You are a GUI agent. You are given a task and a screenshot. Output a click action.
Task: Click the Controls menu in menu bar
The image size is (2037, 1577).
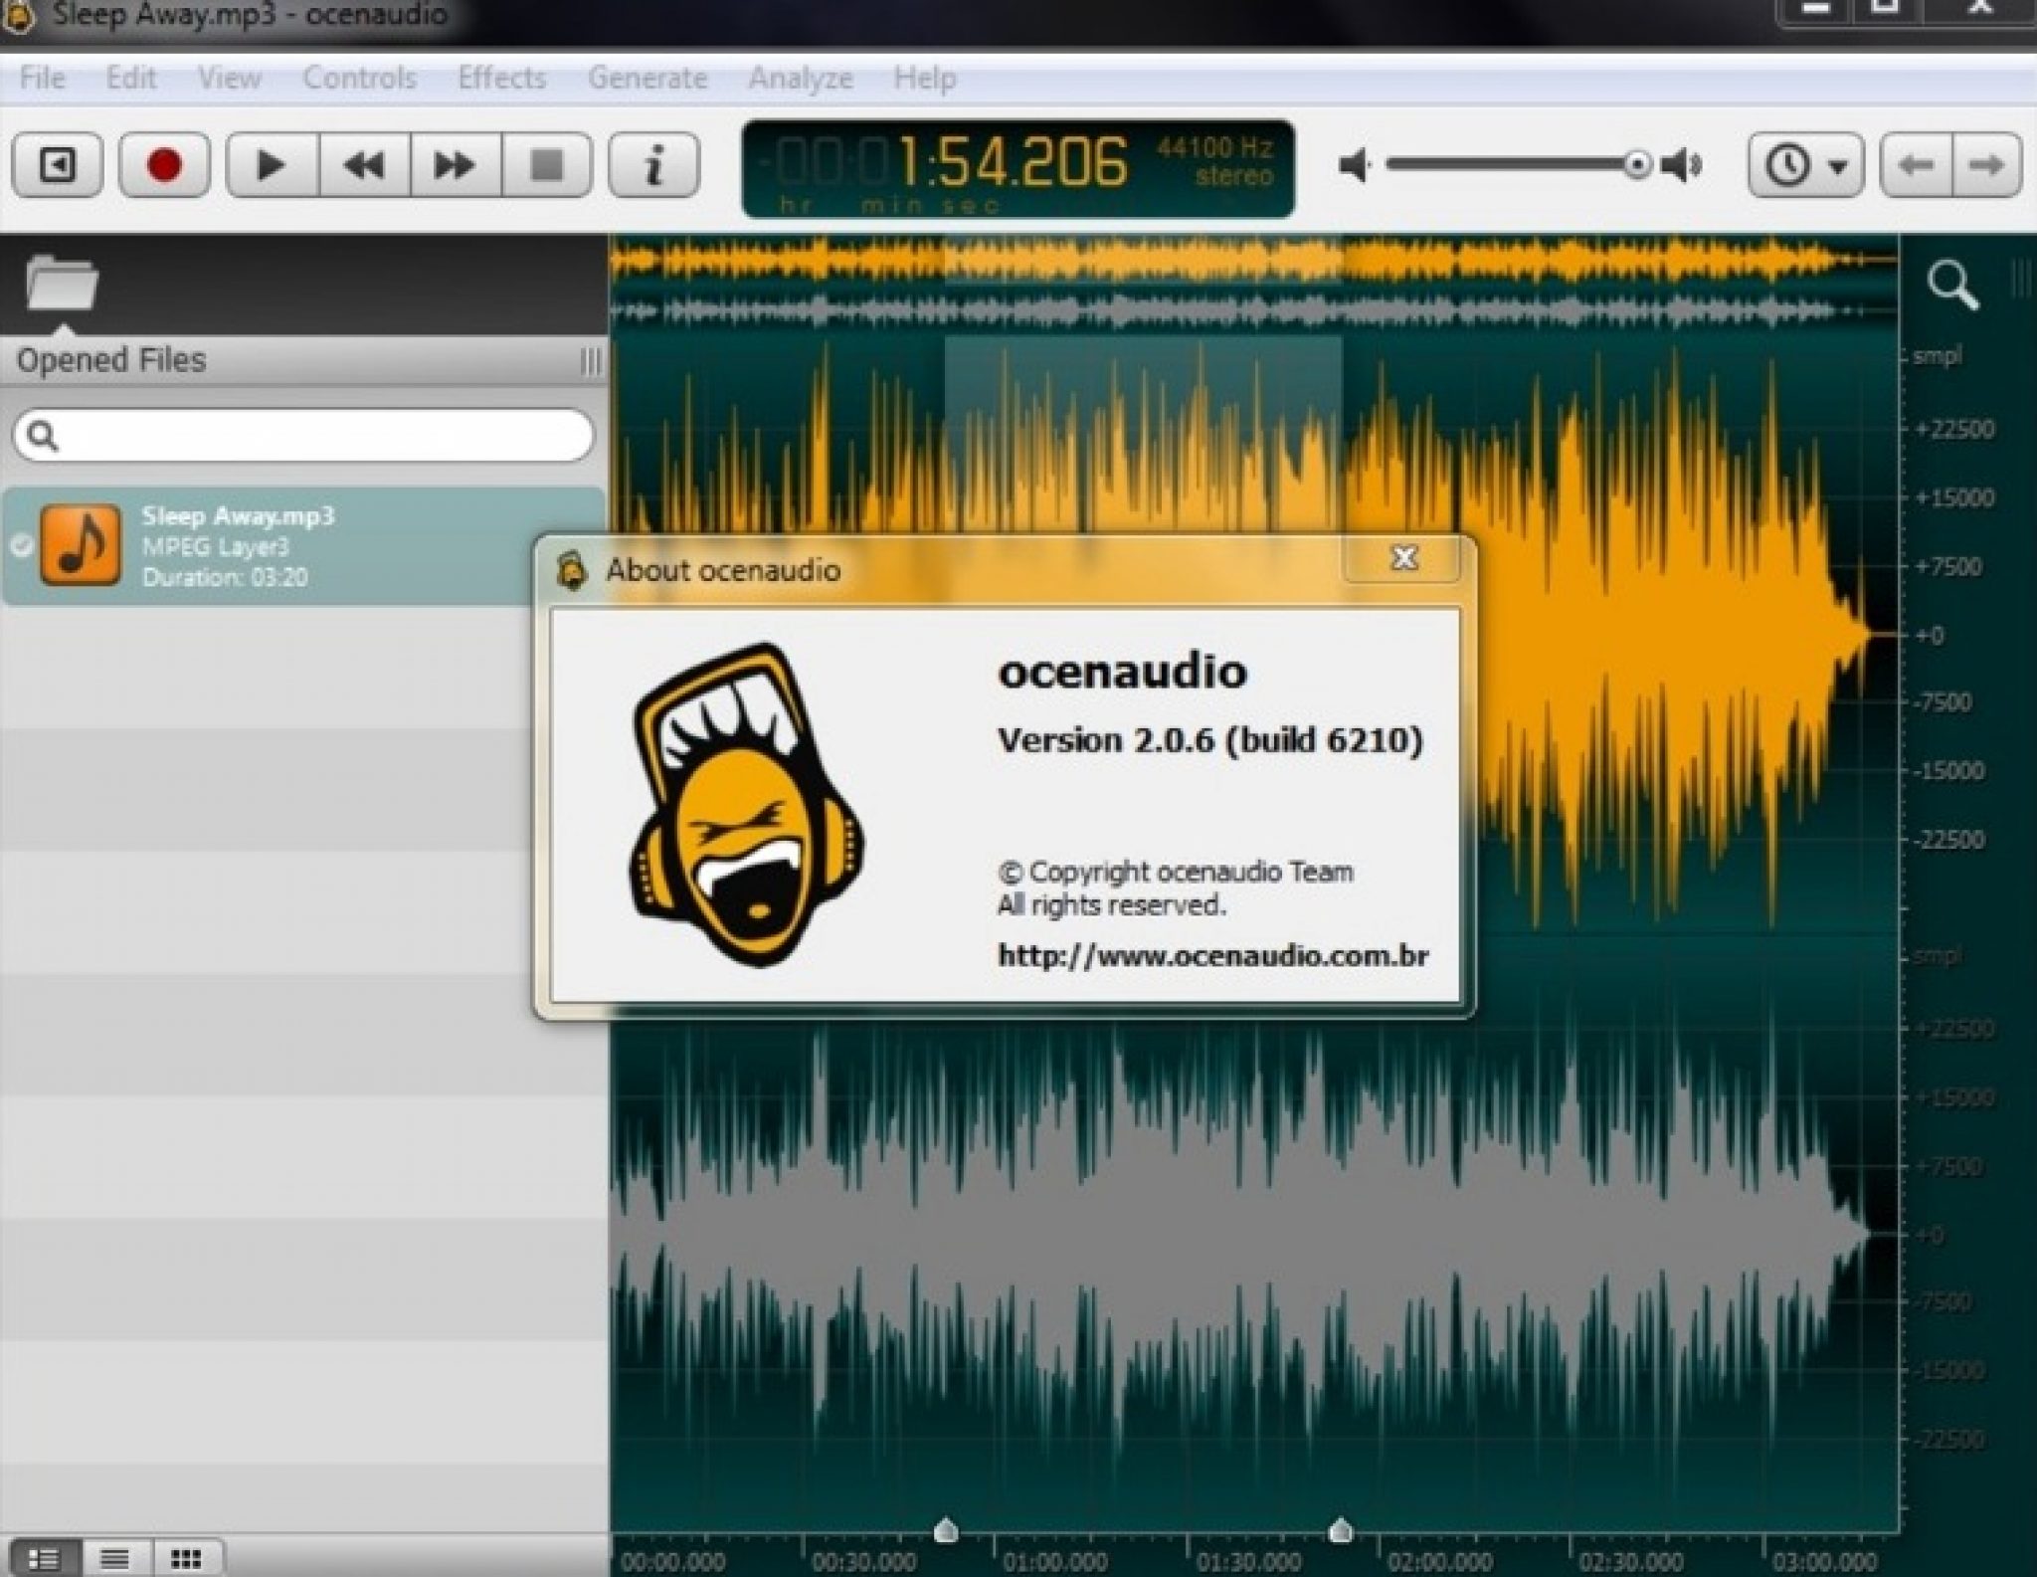359,78
